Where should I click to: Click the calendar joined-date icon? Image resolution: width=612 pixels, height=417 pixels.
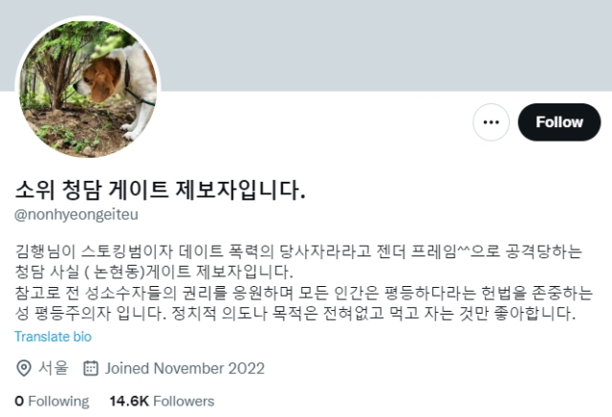[91, 368]
